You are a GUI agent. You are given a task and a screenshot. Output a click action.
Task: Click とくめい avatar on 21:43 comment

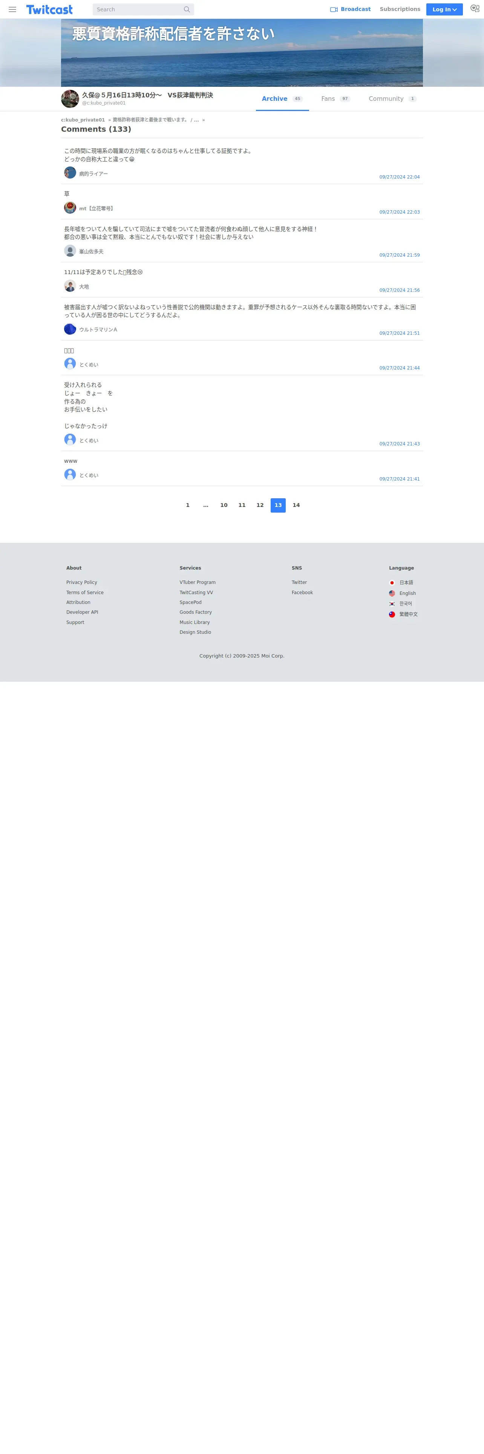[70, 440]
